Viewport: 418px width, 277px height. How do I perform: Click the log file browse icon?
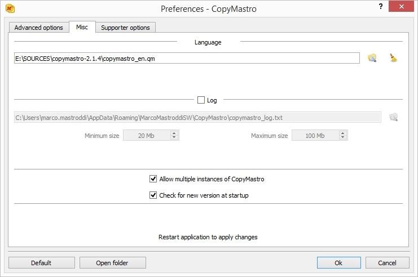[394, 117]
